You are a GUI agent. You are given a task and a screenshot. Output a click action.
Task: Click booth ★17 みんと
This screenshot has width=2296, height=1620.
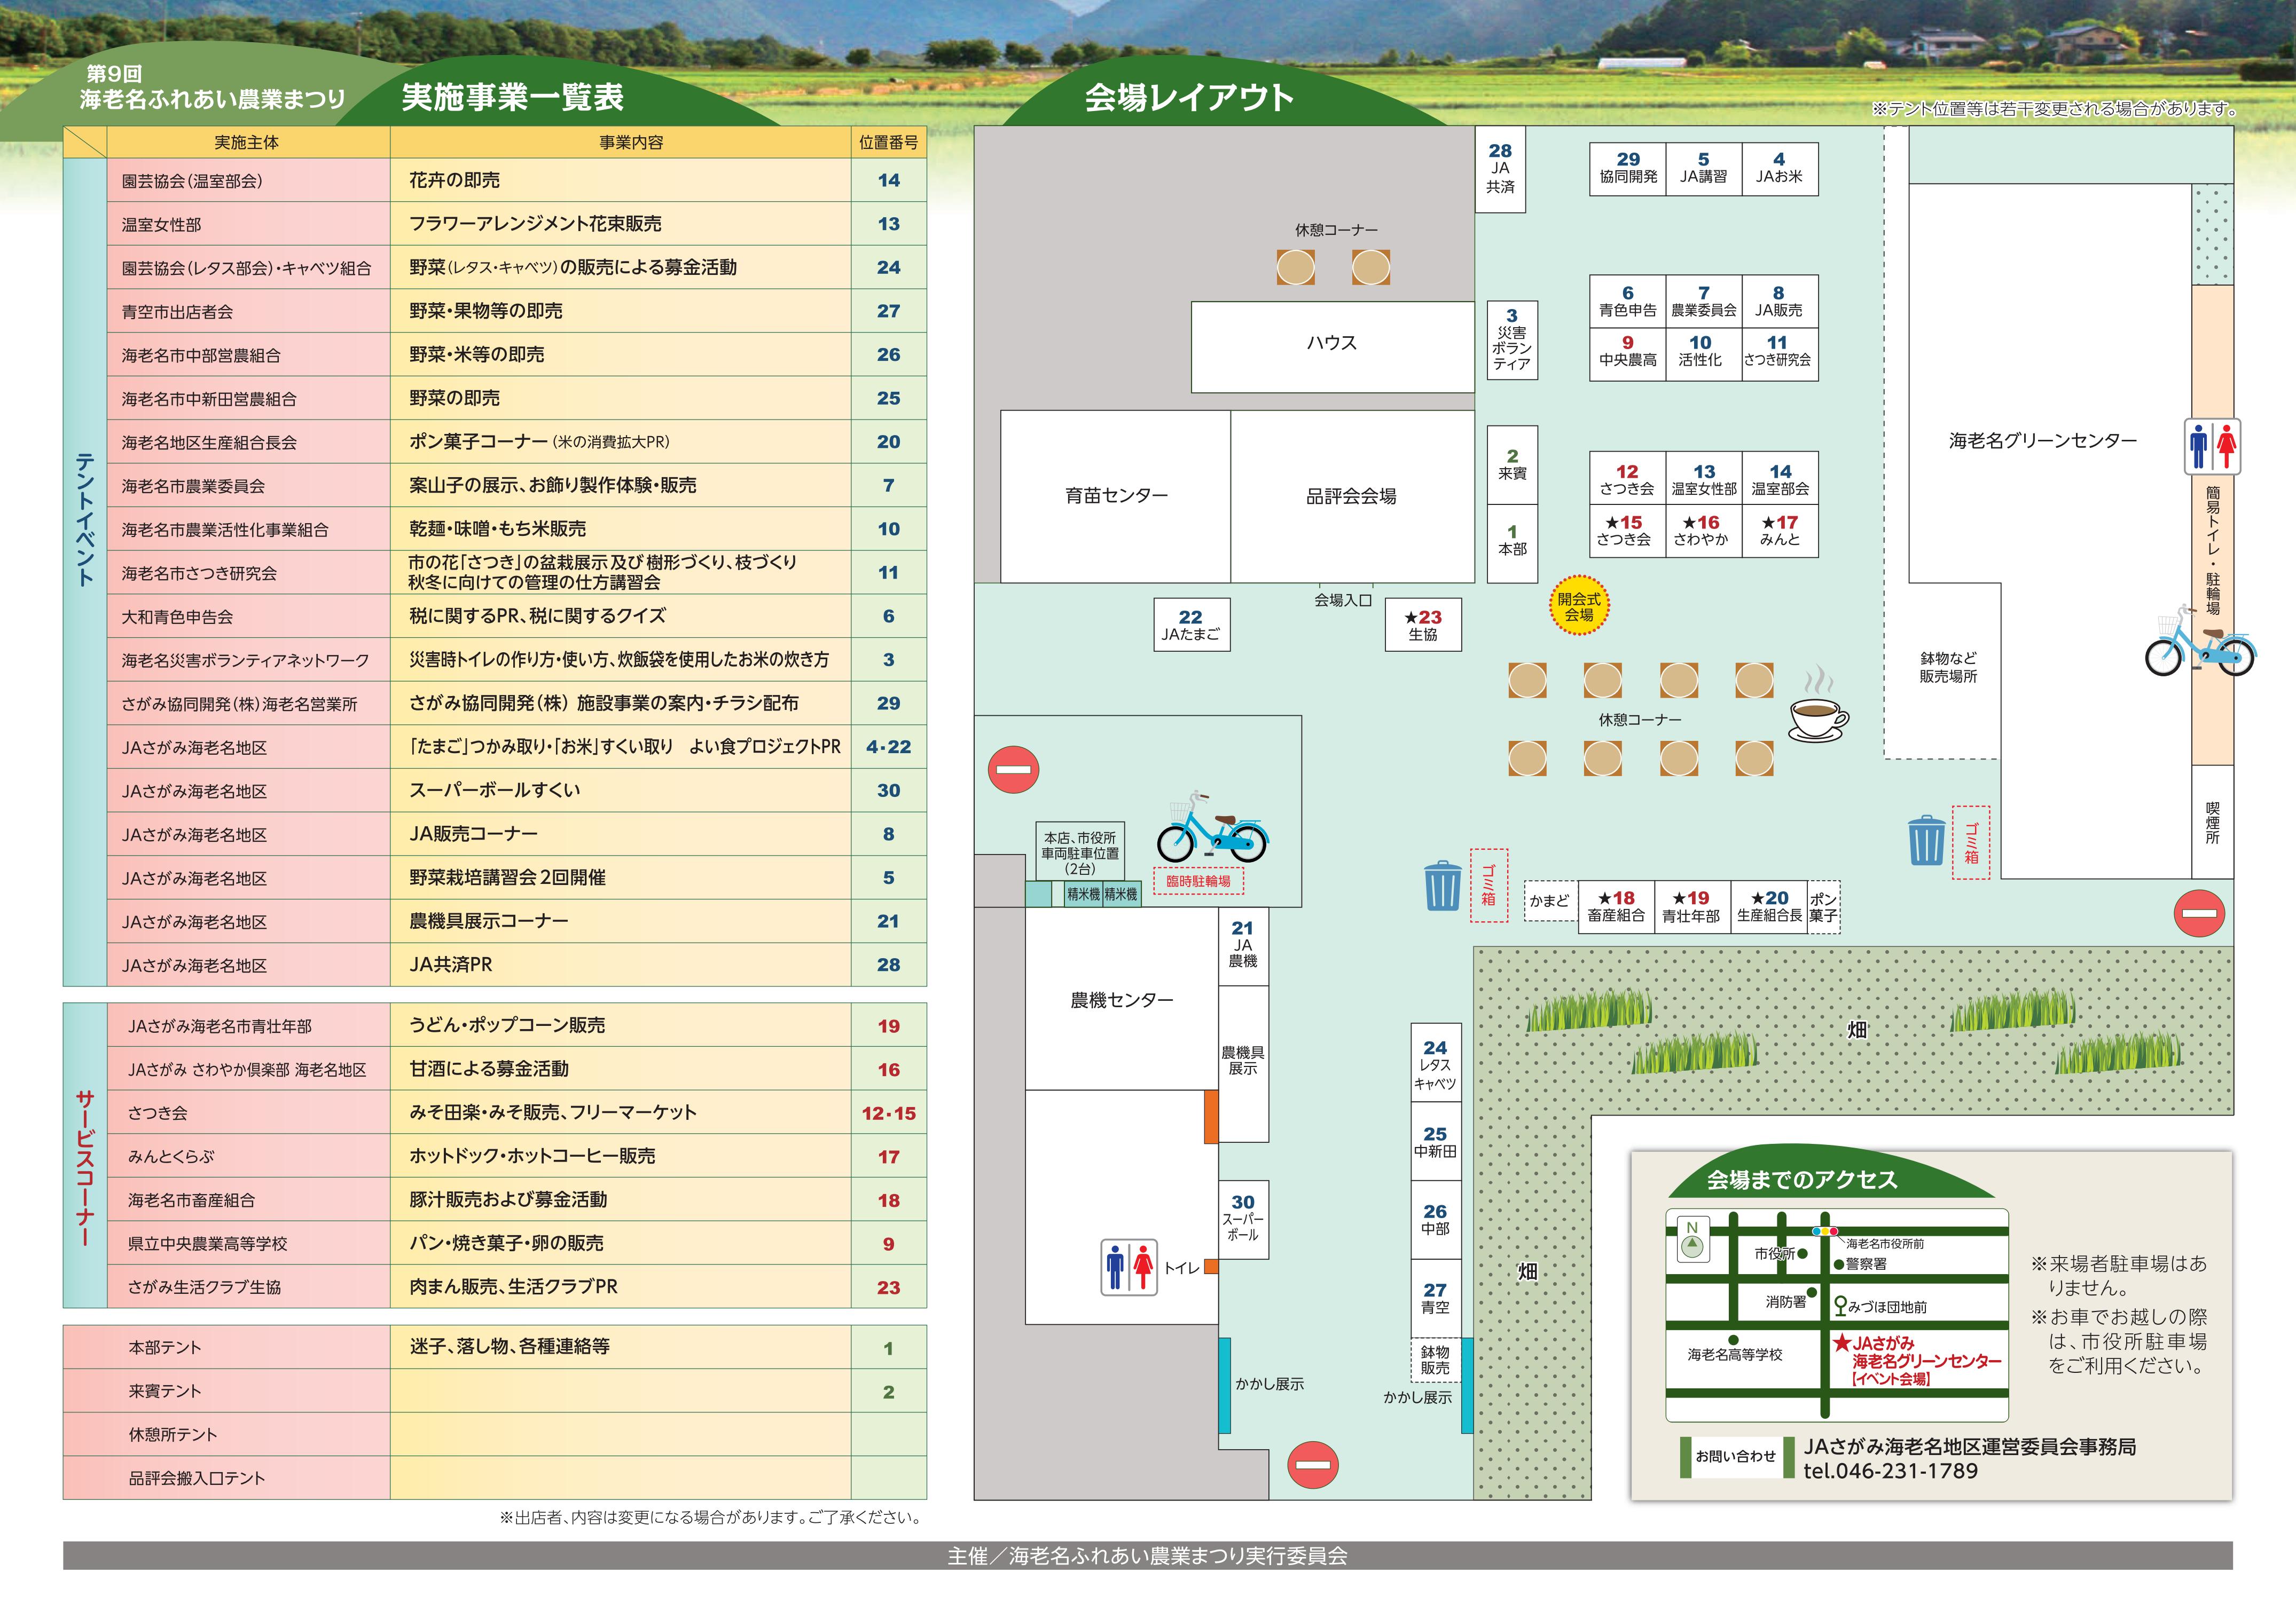[x=1779, y=531]
